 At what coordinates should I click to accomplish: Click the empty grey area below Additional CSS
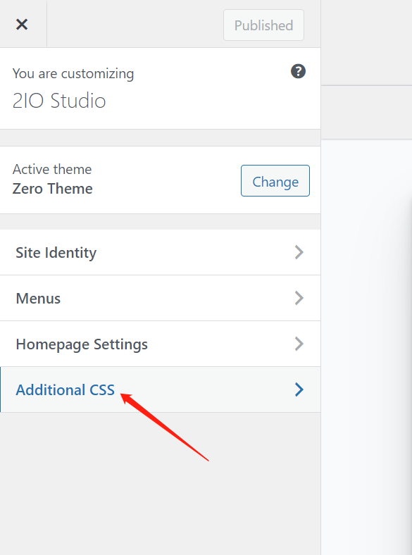pos(160,483)
